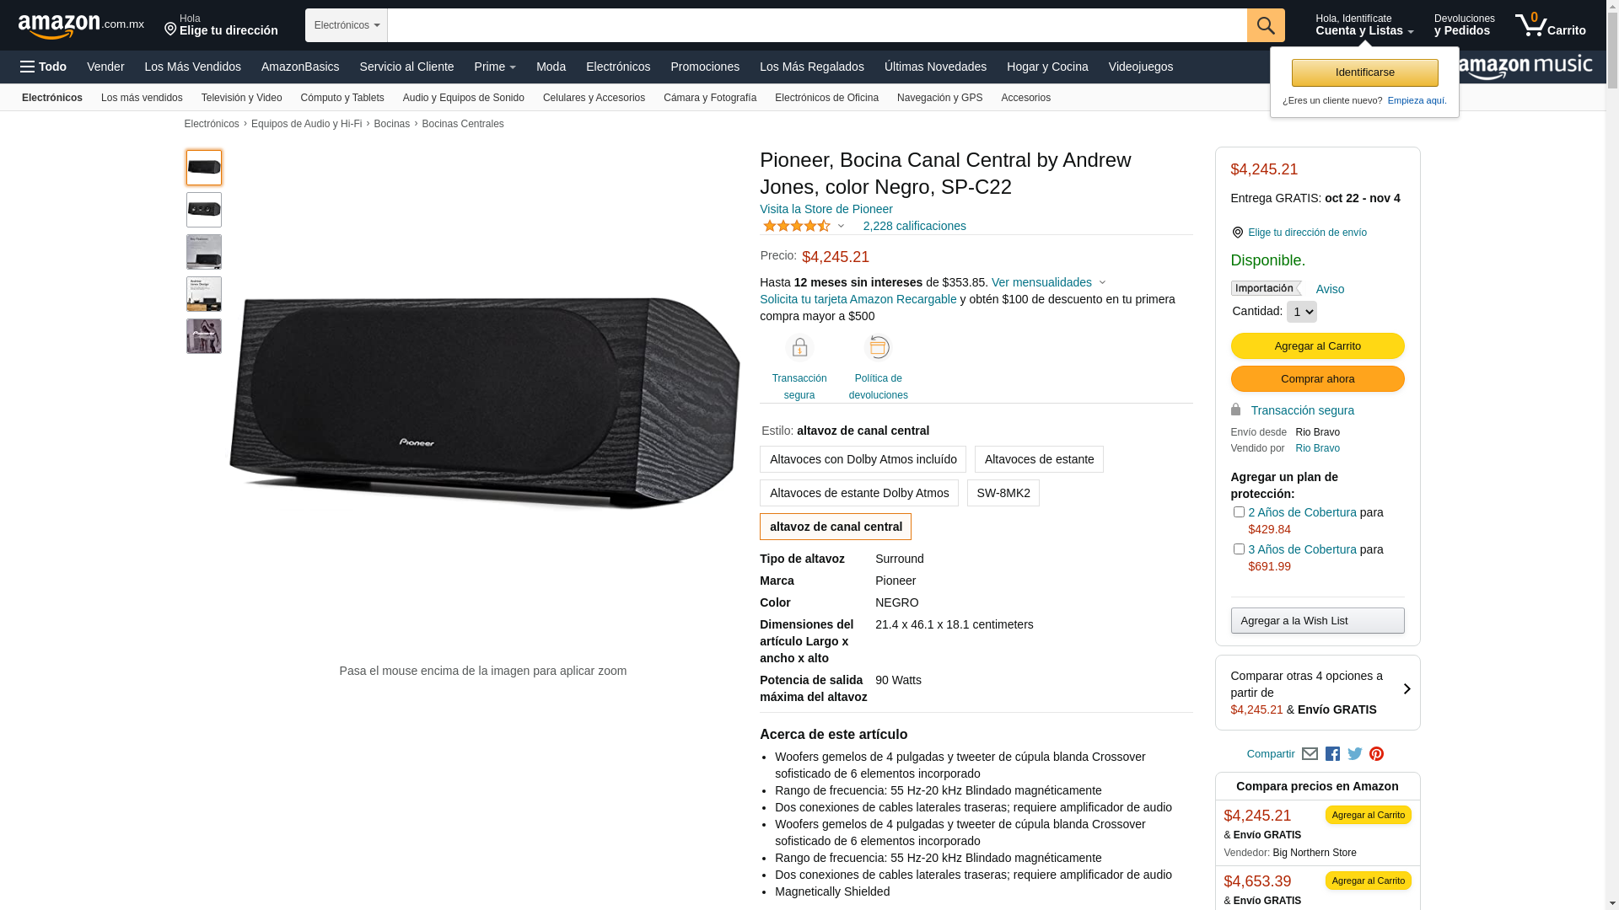Open the Cantidad quantity dropdown

click(1301, 312)
